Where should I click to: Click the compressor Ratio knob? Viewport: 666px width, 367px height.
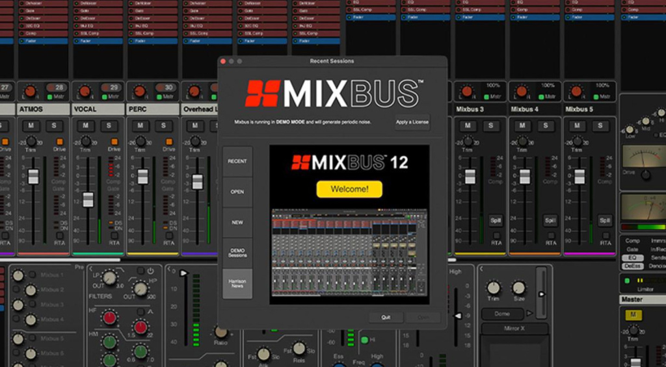pos(220,332)
